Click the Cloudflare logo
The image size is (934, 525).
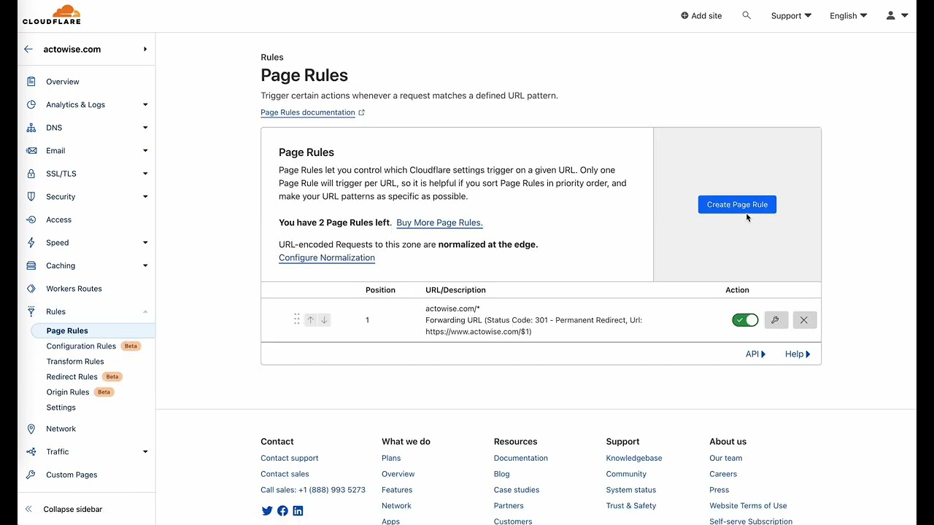pos(52,15)
